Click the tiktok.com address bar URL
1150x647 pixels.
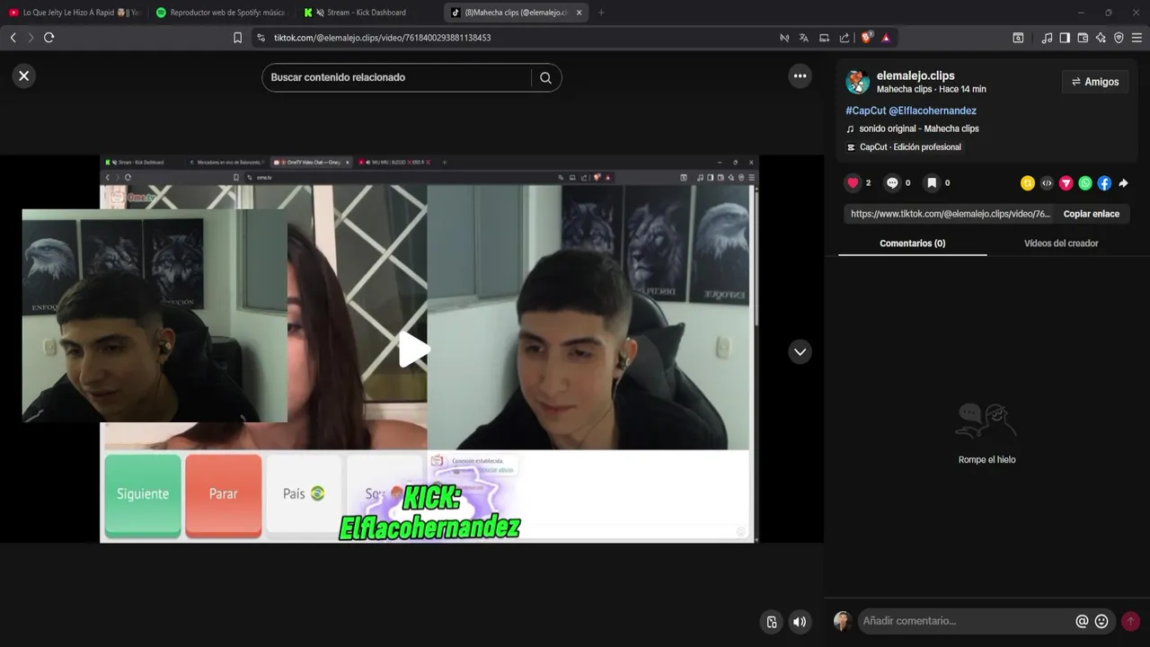coord(382,38)
